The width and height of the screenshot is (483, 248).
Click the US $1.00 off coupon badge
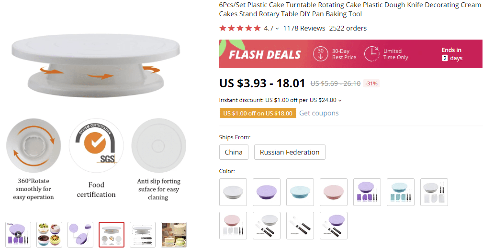tap(258, 113)
